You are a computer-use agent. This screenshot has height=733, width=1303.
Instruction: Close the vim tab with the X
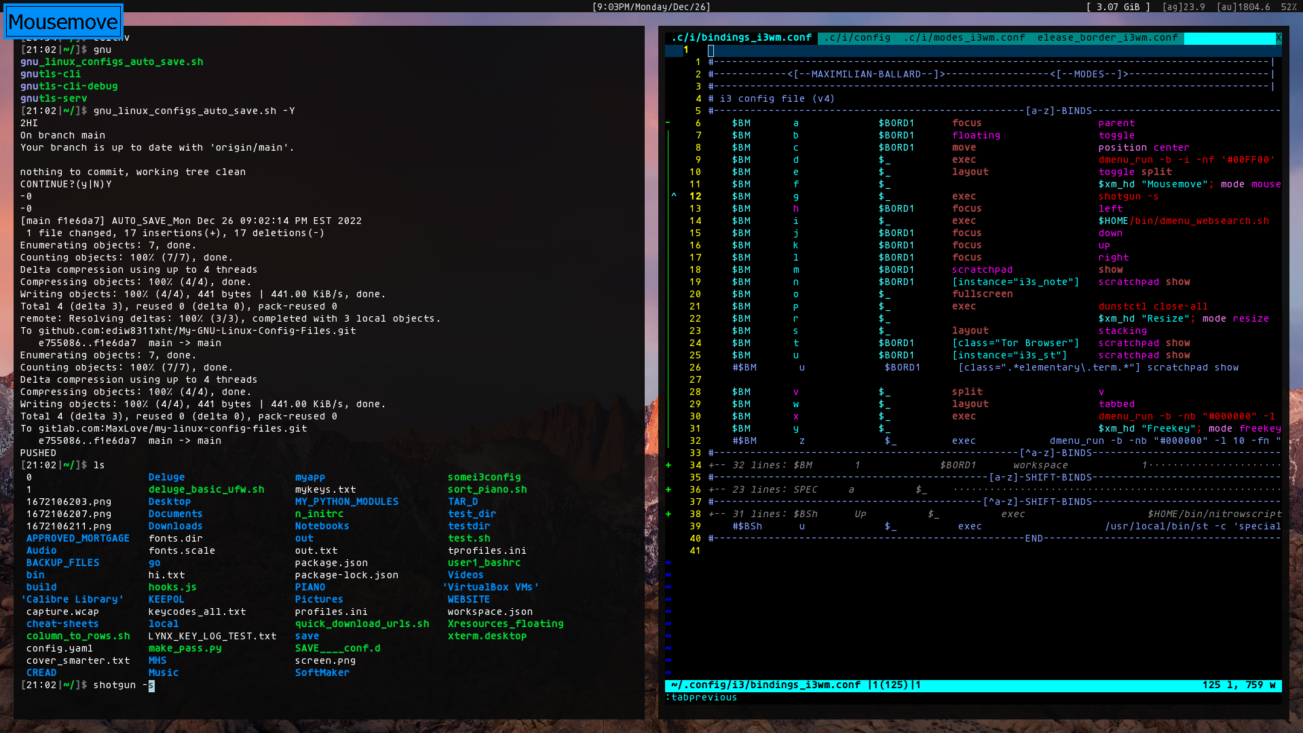click(1279, 38)
